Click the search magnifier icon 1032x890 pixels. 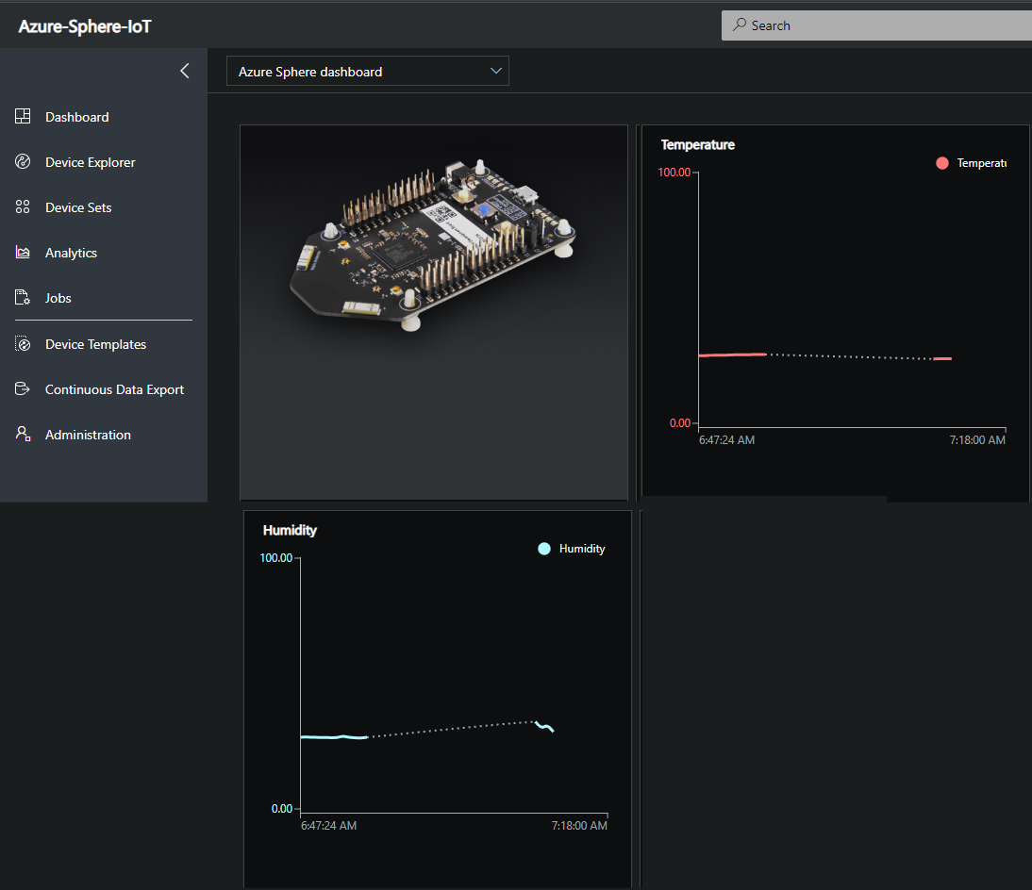(739, 25)
